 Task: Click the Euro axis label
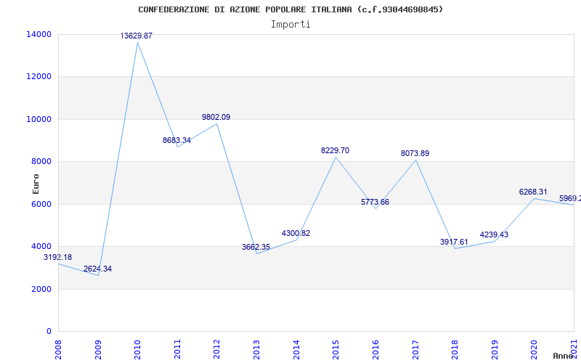tap(36, 184)
